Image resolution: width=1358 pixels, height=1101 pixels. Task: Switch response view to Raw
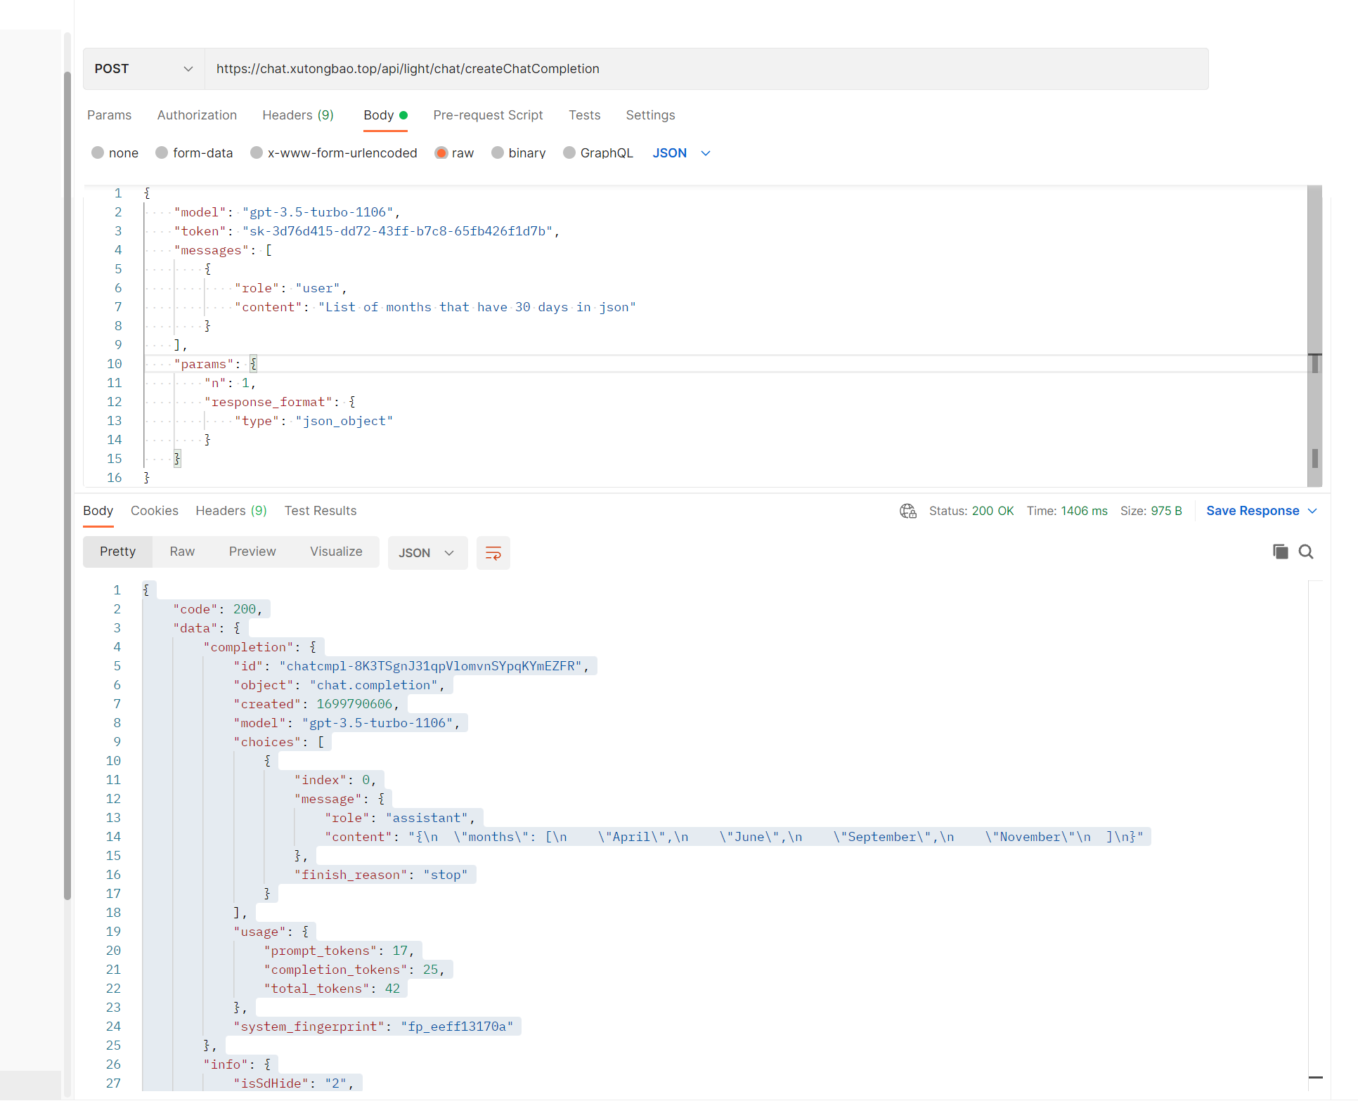point(182,552)
